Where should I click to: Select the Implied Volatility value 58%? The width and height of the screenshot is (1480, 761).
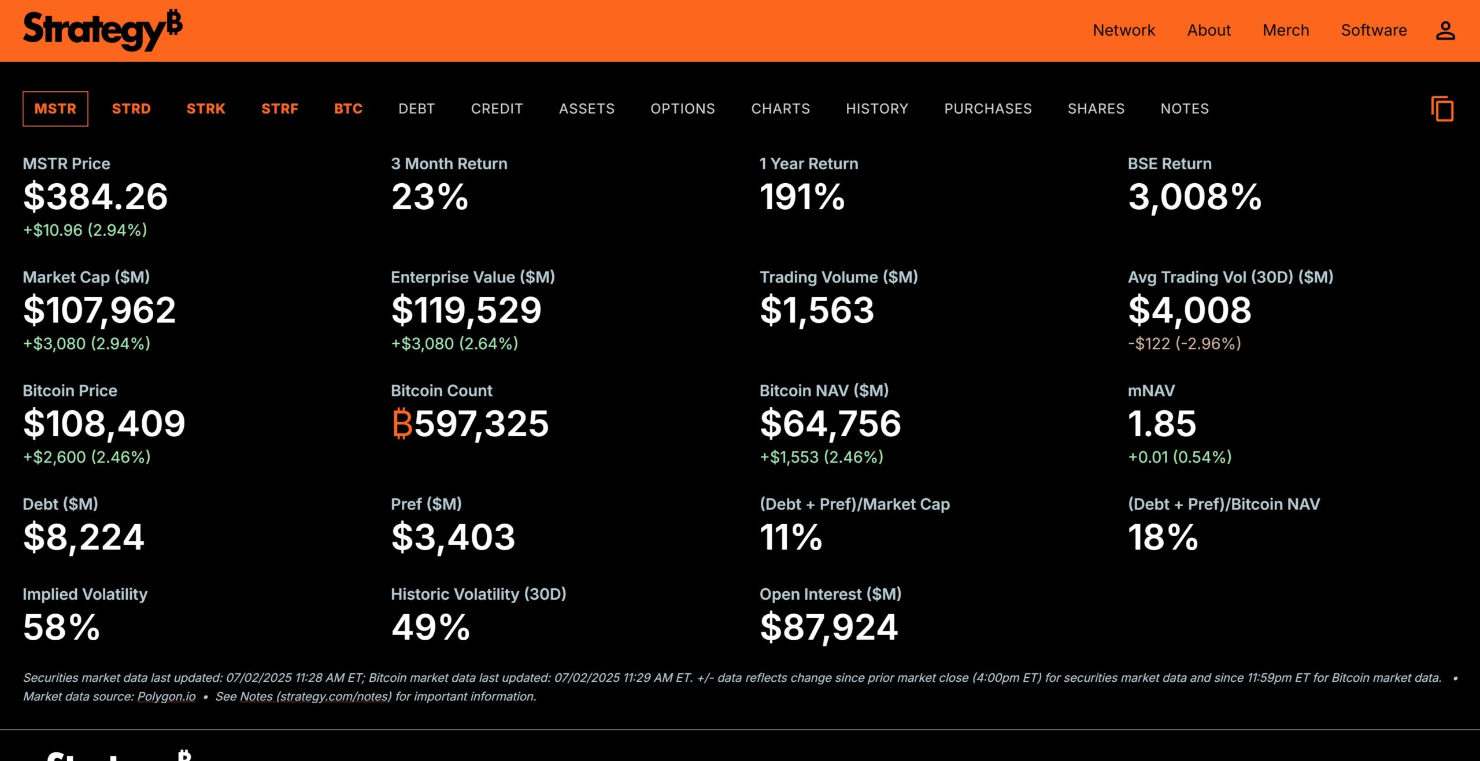tap(61, 628)
